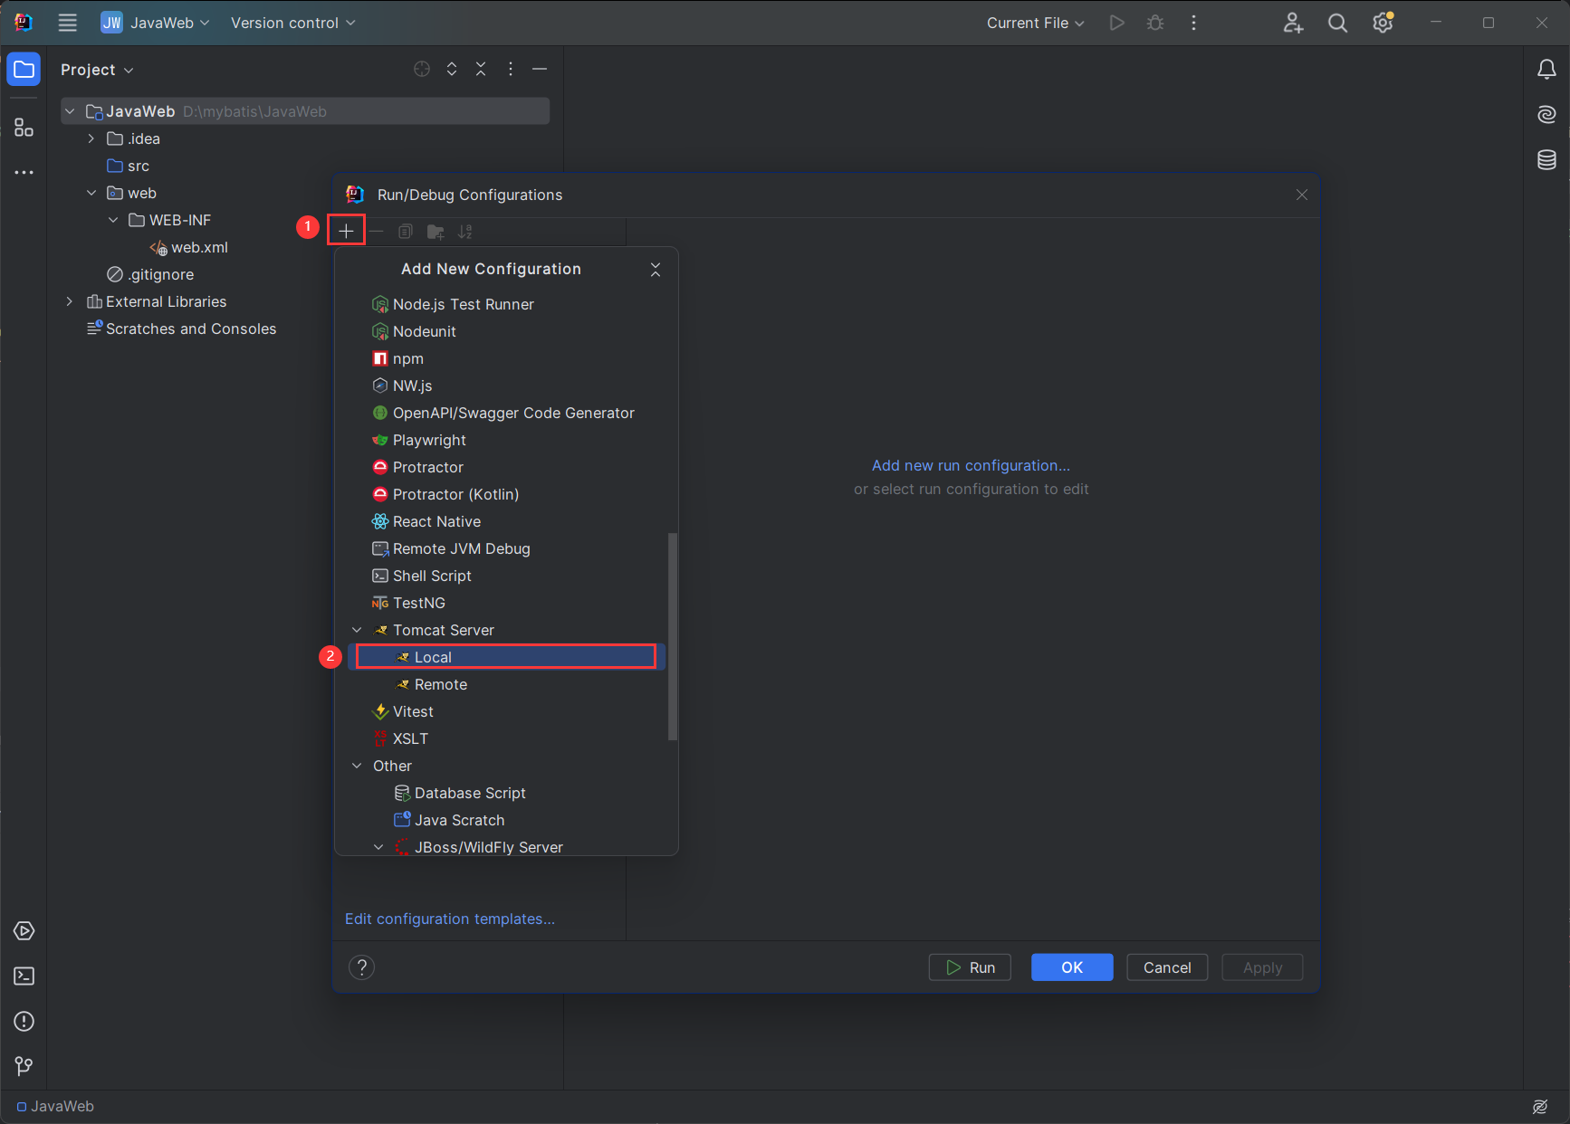The image size is (1570, 1124).
Task: Open the Git version control tool icon
Action: [24, 1067]
